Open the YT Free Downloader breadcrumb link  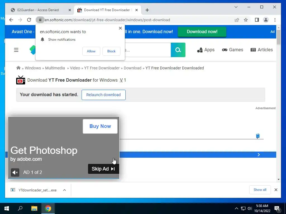(x=102, y=68)
